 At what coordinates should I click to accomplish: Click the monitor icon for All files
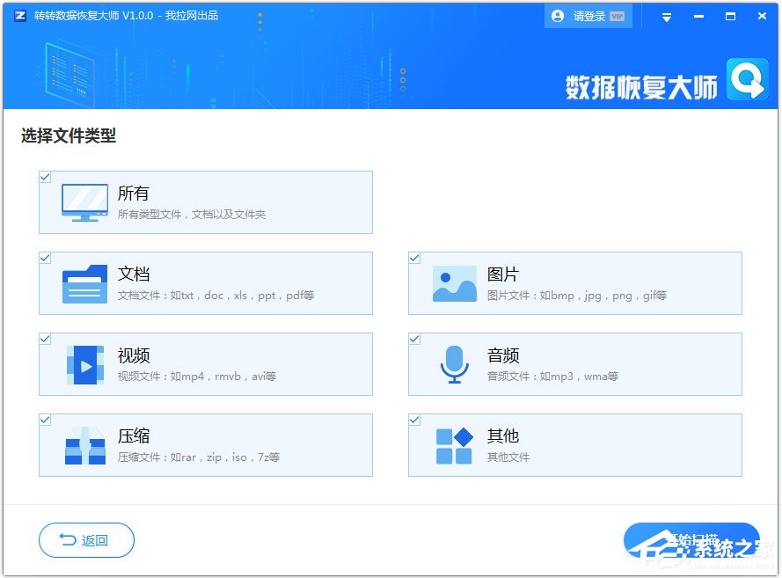click(84, 202)
